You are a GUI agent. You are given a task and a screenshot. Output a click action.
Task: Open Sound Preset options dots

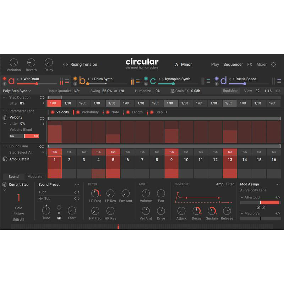tap(77, 185)
